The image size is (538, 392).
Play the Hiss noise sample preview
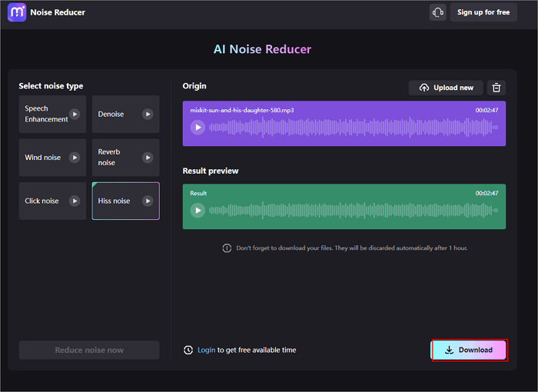pyautogui.click(x=148, y=201)
